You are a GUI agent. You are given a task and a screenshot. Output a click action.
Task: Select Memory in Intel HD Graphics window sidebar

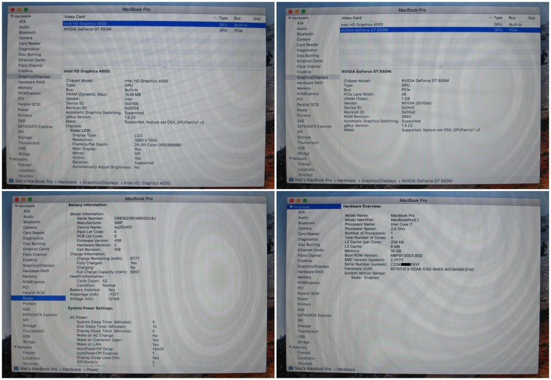[25, 88]
